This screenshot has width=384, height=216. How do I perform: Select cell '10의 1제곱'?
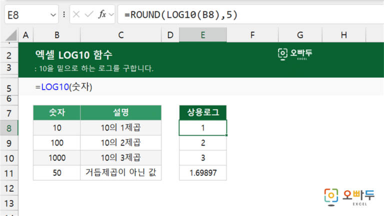coord(120,128)
